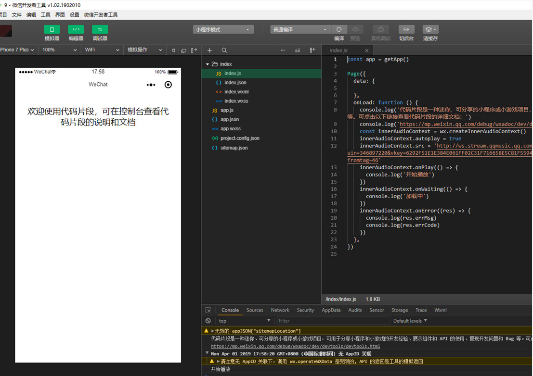Toggle the 模拟器 simulator panel button
This screenshot has width=533, height=376.
point(52,30)
